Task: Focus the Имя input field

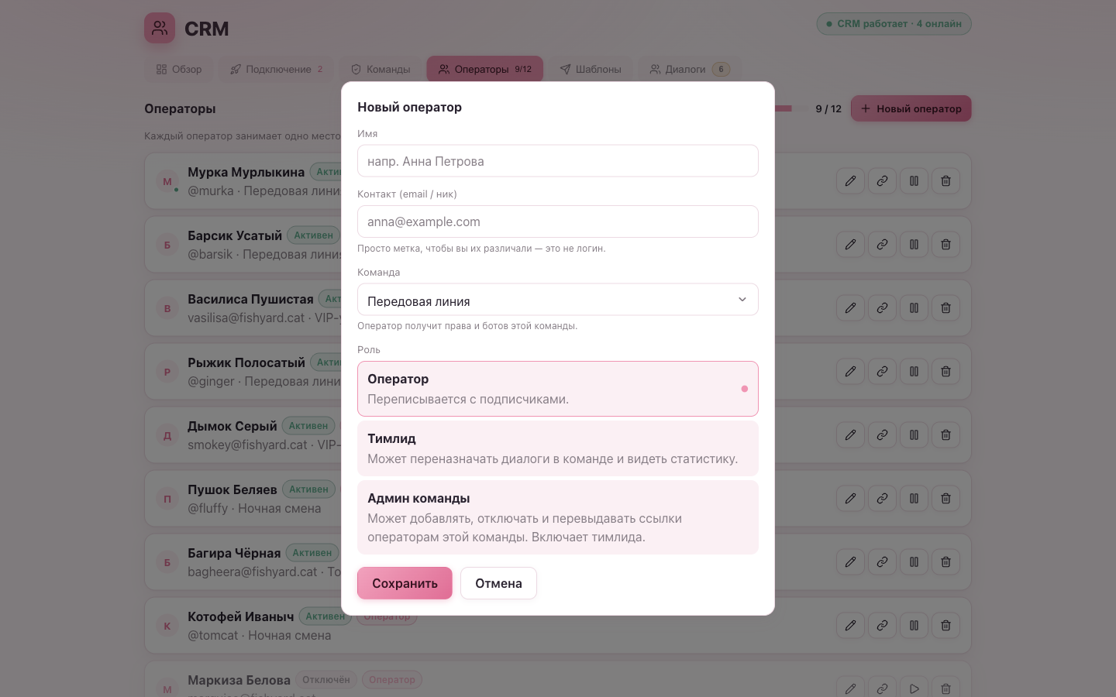Action: (x=558, y=161)
